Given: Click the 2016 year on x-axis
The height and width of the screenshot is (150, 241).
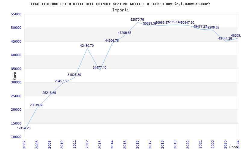Looking at the screenshot, I should click(x=137, y=144).
